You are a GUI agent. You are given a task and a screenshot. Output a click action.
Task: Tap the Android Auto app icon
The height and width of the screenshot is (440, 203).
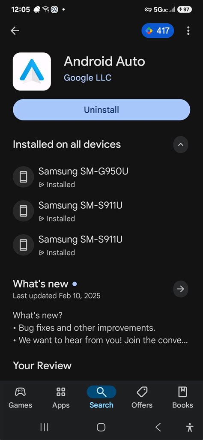coord(32,72)
